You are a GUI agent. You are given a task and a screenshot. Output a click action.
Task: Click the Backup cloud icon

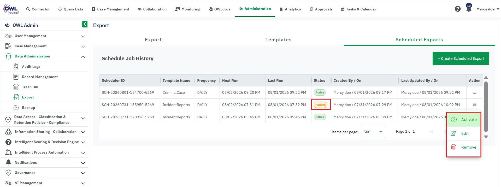point(16,108)
